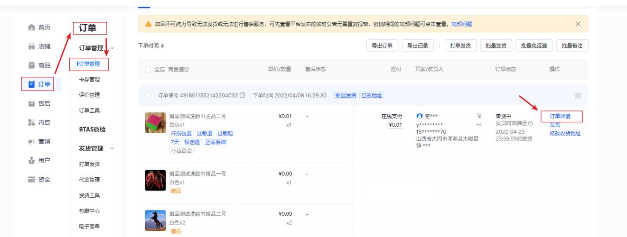
Task: Click the help icon beside 发货时效推迟
Action: pos(530,123)
